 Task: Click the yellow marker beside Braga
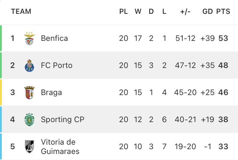point(1,92)
